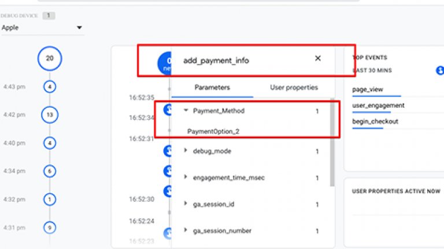Click the 20 events circle atop timeline
The width and height of the screenshot is (444, 249).
tap(50, 58)
